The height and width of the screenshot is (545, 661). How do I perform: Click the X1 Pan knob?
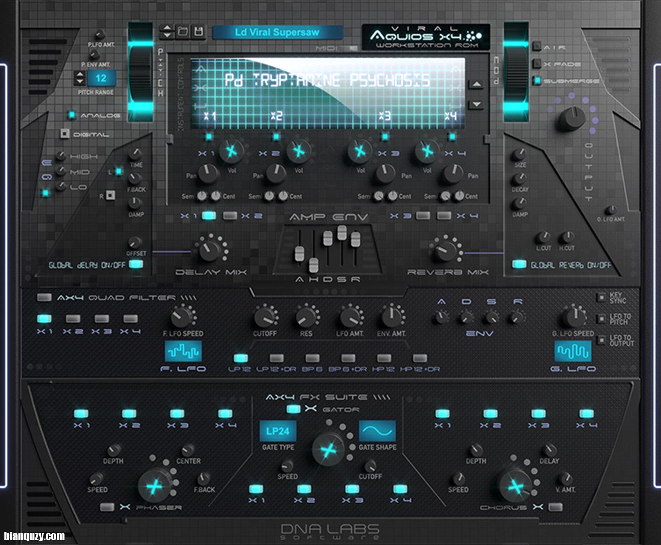click(x=208, y=174)
